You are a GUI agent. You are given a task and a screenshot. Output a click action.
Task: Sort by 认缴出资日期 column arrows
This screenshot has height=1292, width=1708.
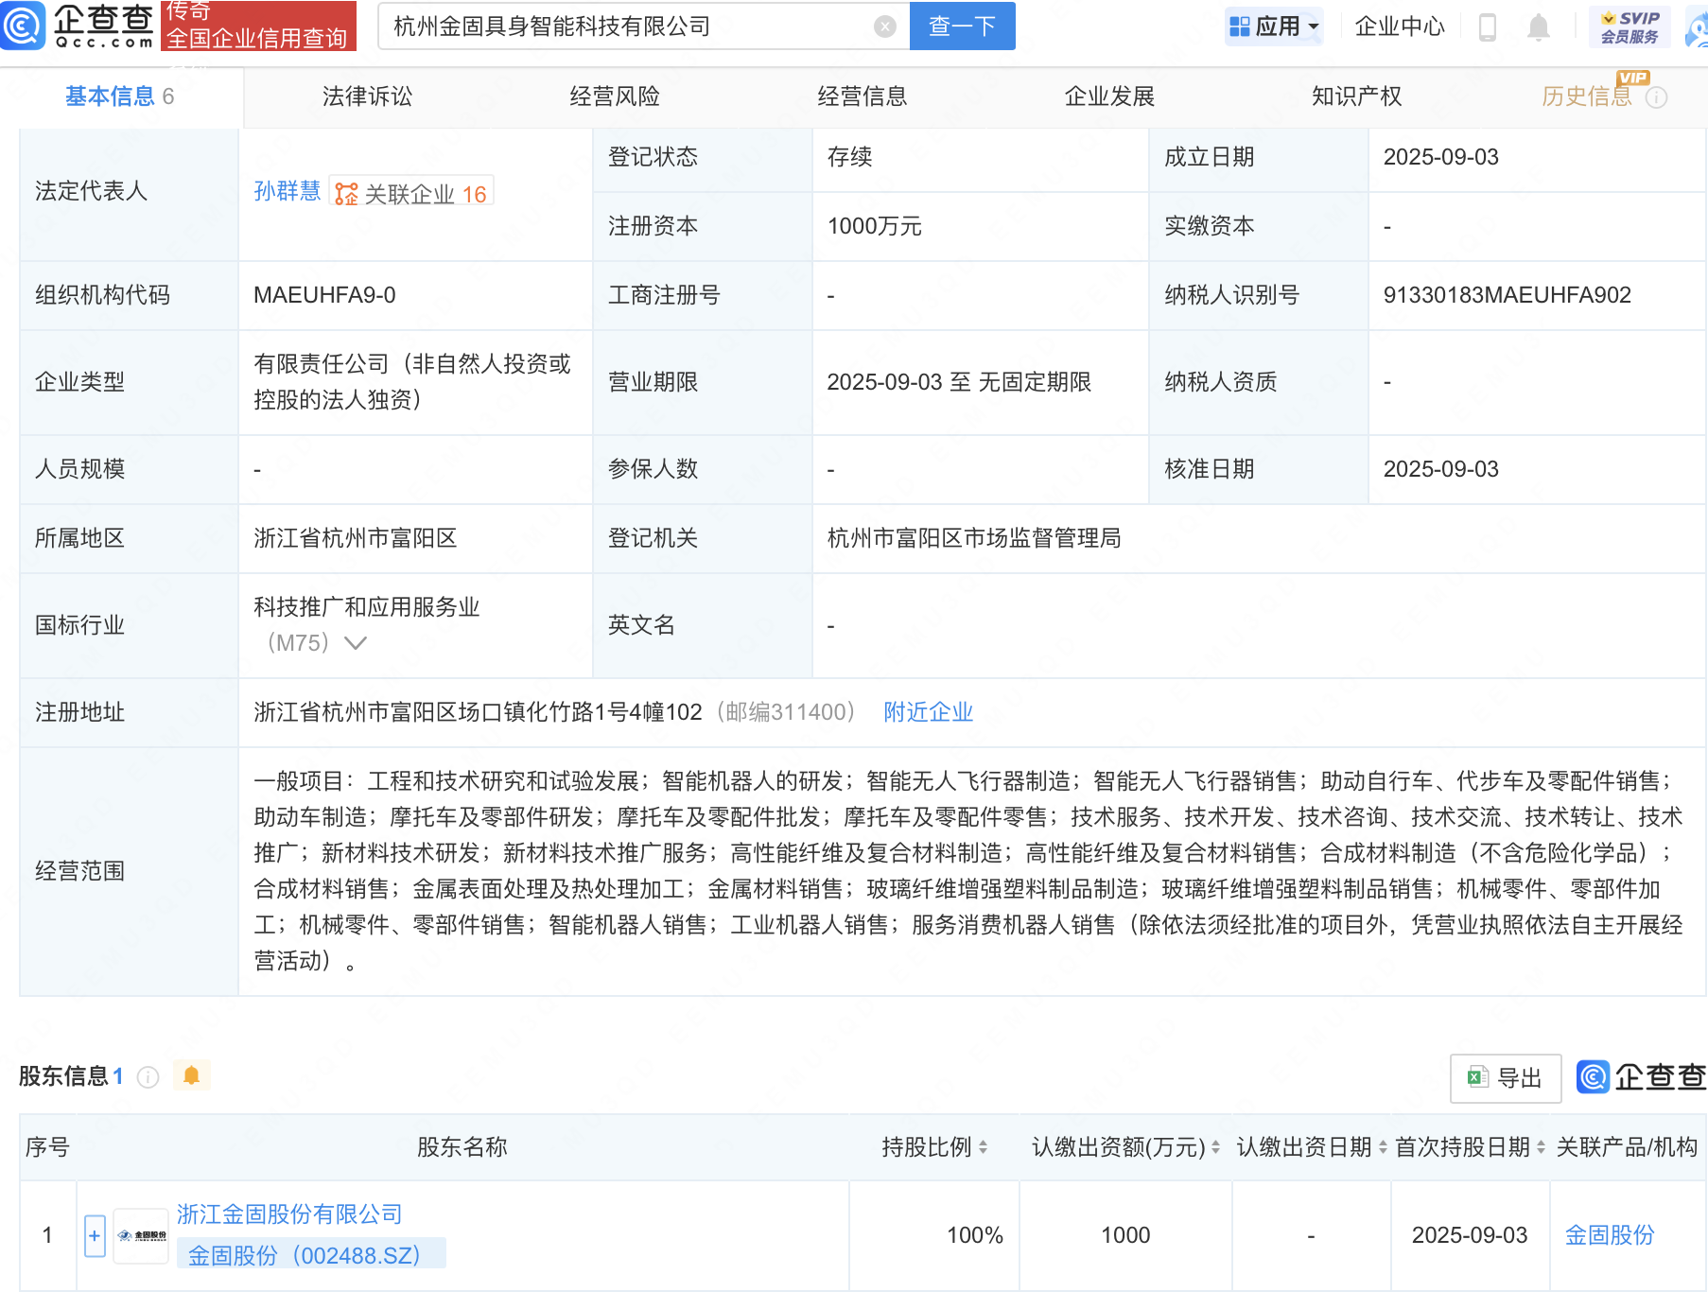pos(1383,1147)
